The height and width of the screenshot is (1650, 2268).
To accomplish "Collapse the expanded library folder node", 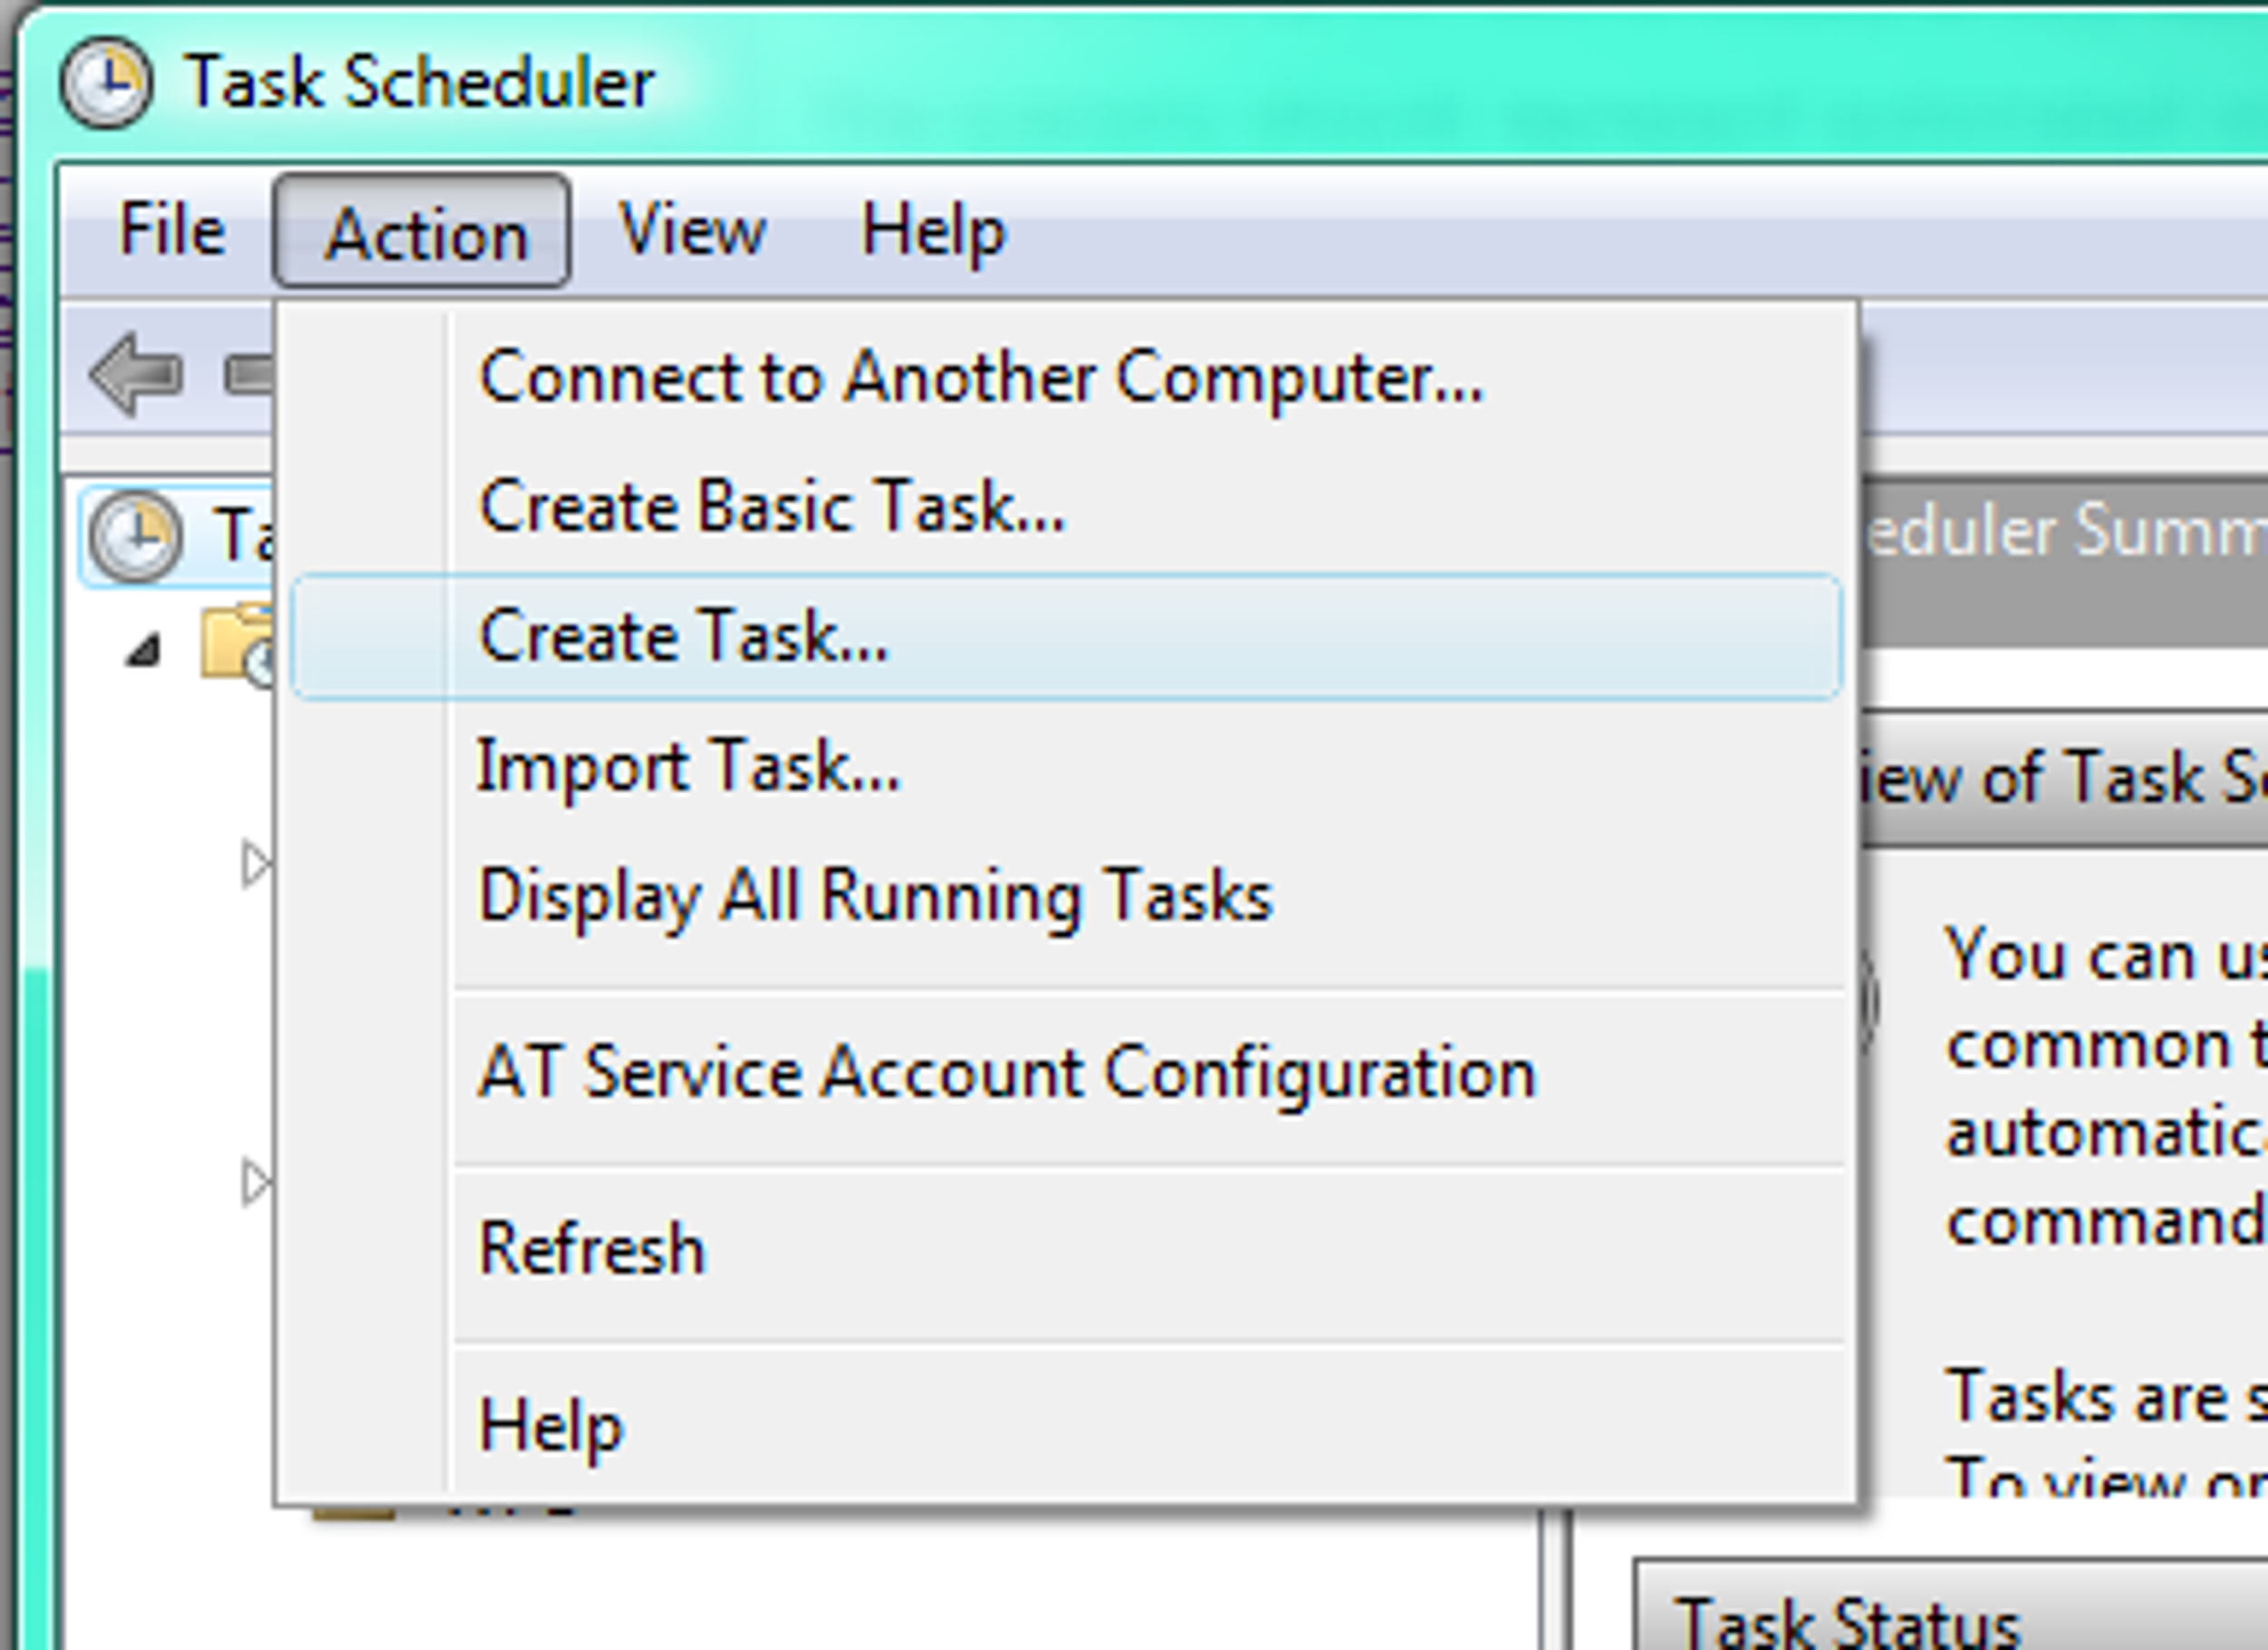I will [x=144, y=650].
